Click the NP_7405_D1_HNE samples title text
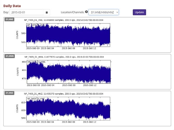The width and height of the screenshot is (174, 130). point(64,20)
